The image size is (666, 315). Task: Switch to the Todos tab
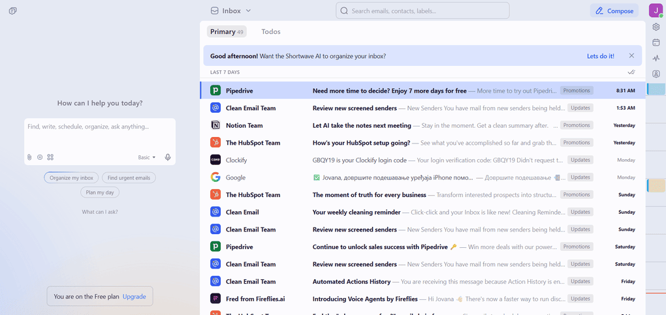(271, 31)
